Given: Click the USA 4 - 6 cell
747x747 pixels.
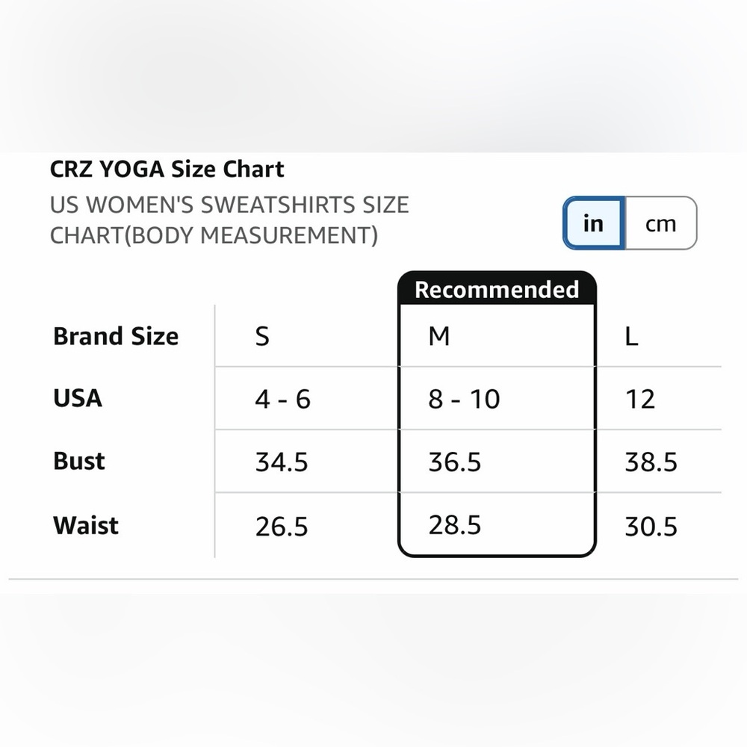Looking at the screenshot, I should point(282,399).
